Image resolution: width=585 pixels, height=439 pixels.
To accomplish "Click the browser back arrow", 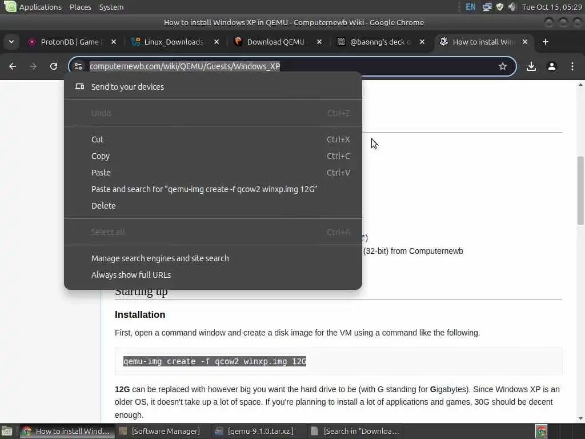I will pyautogui.click(x=13, y=66).
